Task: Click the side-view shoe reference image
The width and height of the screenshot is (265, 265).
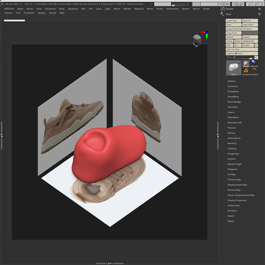Action: [72, 126]
